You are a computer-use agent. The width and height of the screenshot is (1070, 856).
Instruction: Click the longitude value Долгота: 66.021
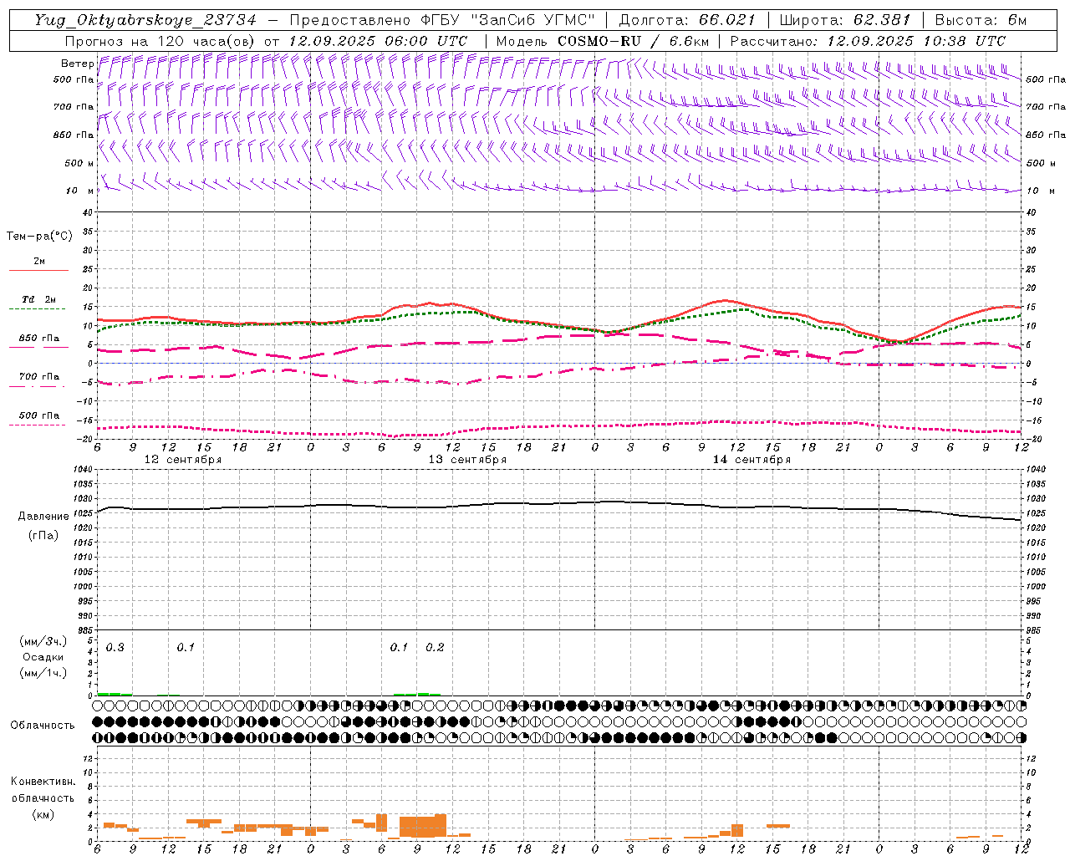pos(687,20)
